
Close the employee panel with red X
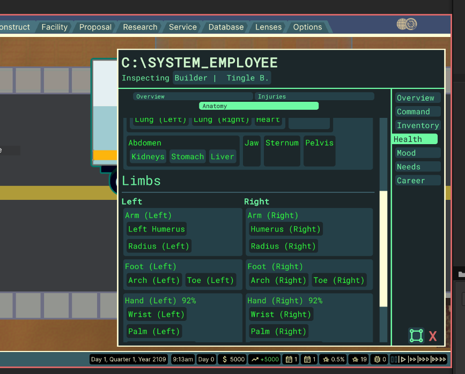433,336
